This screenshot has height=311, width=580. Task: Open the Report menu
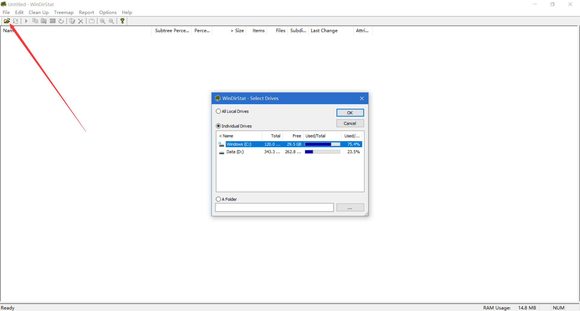[x=86, y=12]
